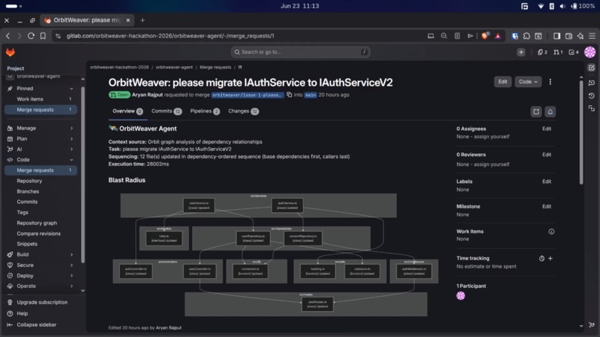Open merge requests counter icon in header
This screenshot has height=337, width=600.
[x=558, y=52]
